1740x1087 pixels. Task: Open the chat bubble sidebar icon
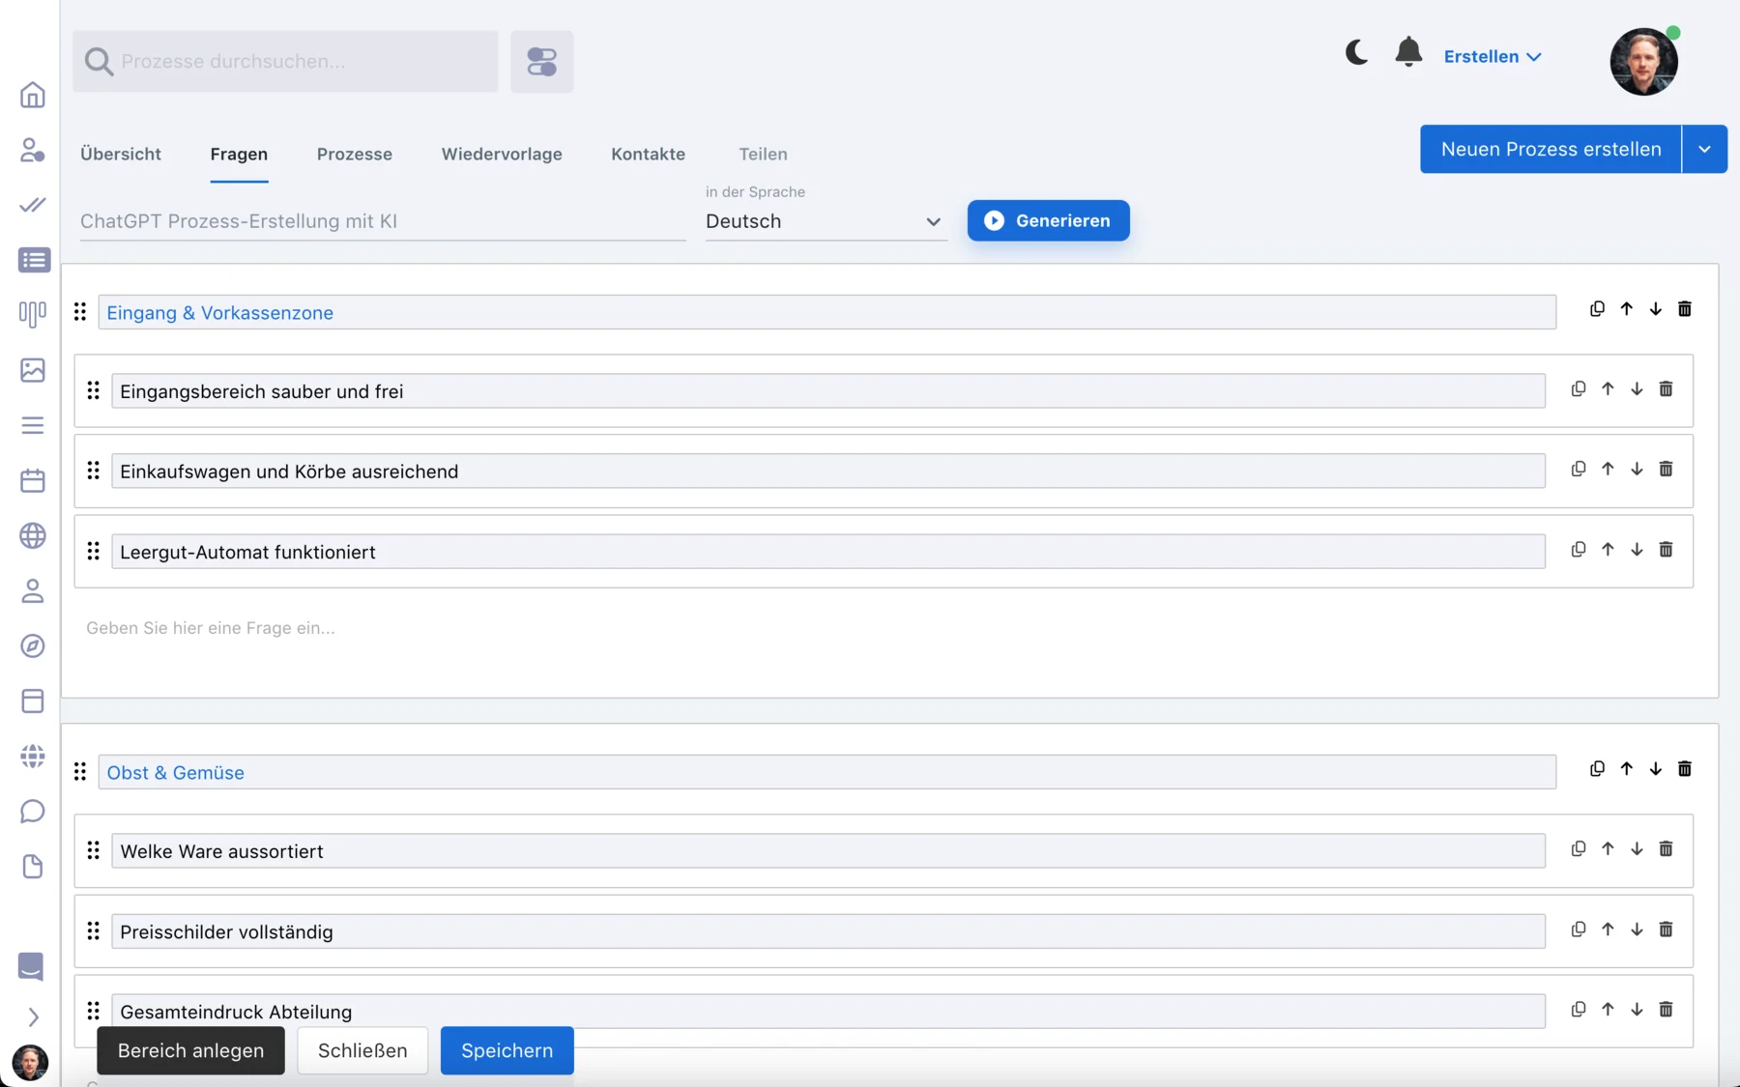(x=33, y=811)
